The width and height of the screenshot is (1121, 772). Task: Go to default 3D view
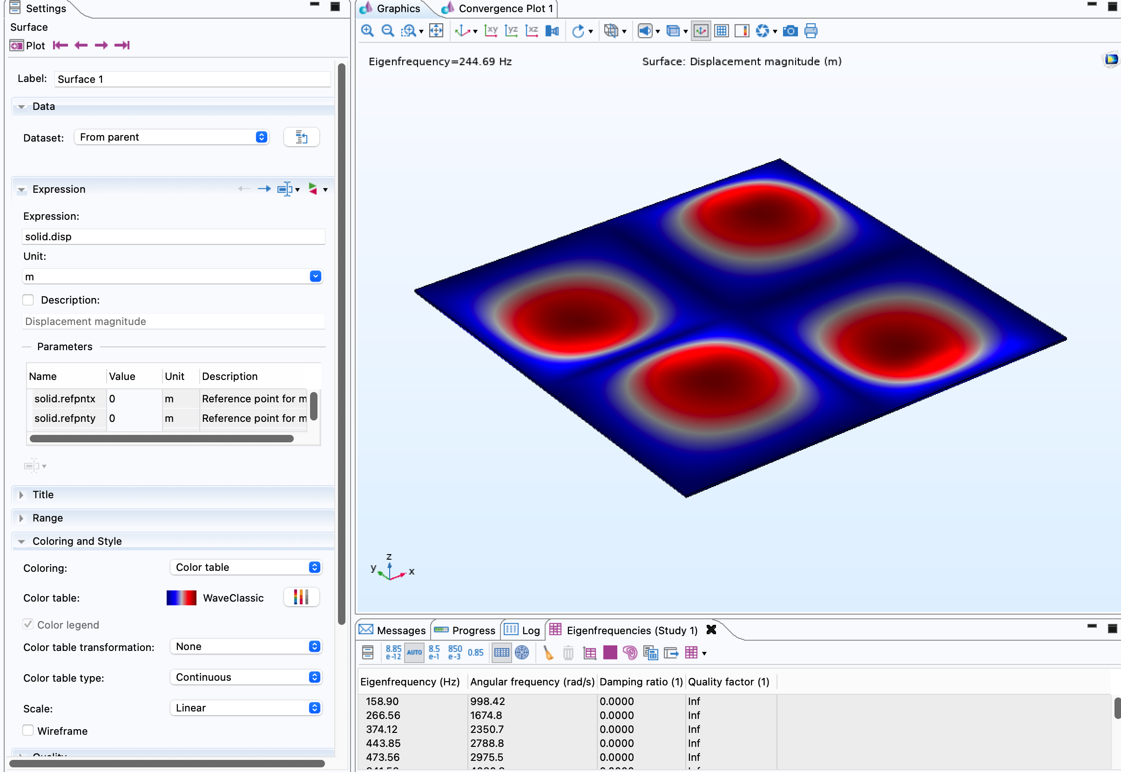click(462, 31)
